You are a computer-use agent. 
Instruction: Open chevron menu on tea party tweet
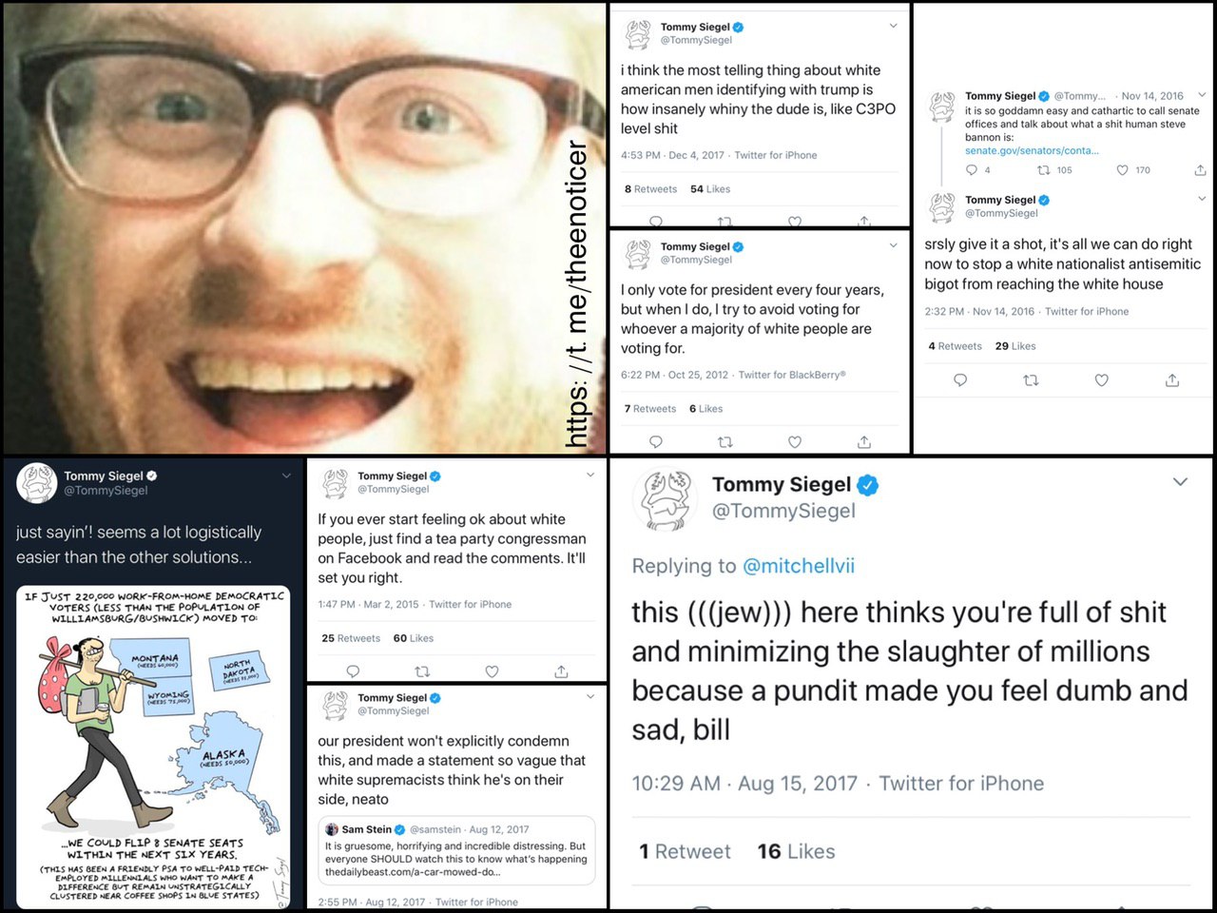590,475
